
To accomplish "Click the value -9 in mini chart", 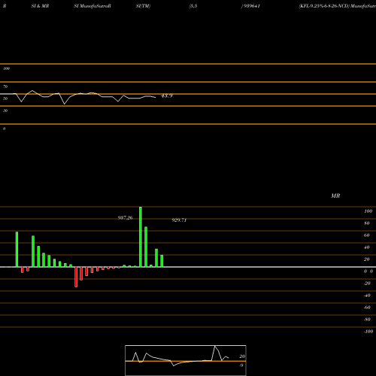I will 241,365.
